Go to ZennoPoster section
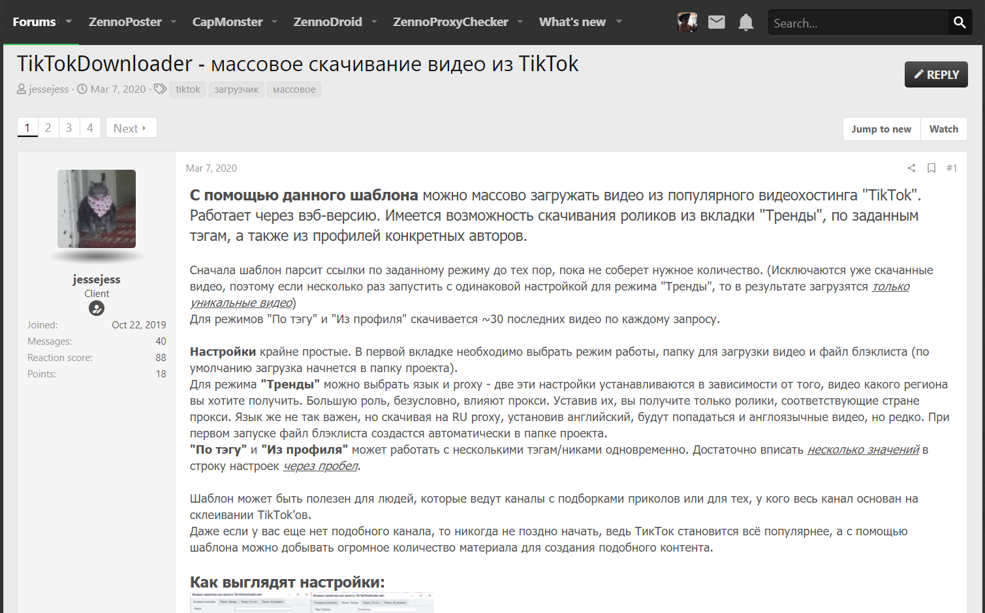 pyautogui.click(x=125, y=22)
